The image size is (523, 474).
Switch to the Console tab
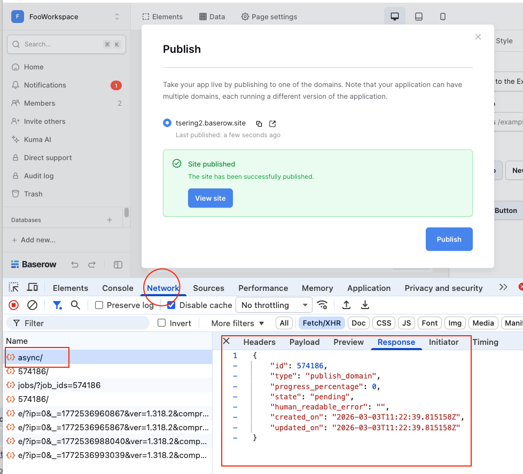click(118, 288)
